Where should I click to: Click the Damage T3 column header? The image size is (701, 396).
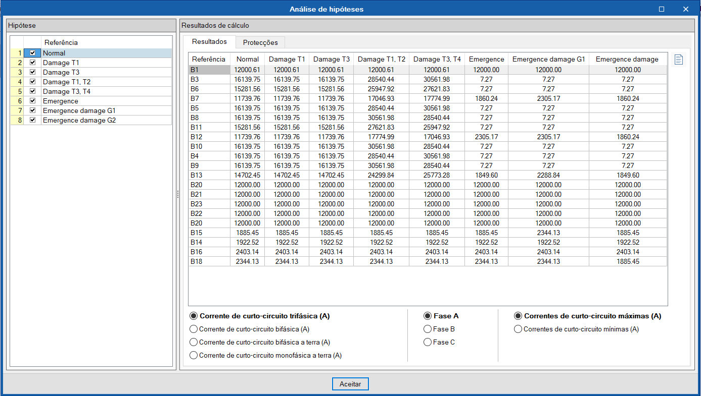tap(332, 59)
